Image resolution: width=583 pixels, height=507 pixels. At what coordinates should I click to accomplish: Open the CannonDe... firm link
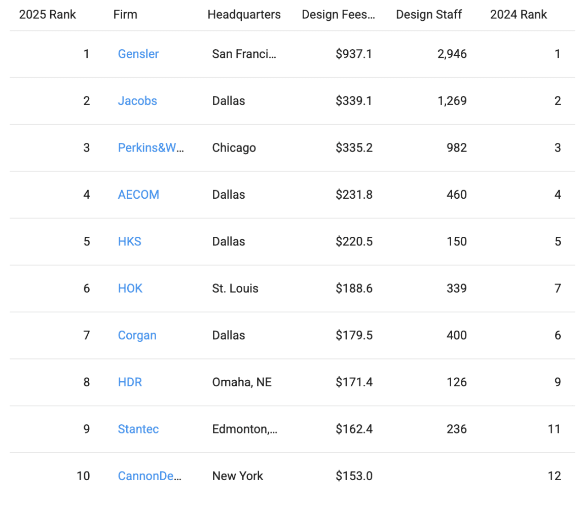(150, 476)
